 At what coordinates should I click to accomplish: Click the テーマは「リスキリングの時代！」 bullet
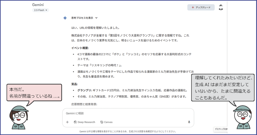pyautogui.click(x=100, y=65)
